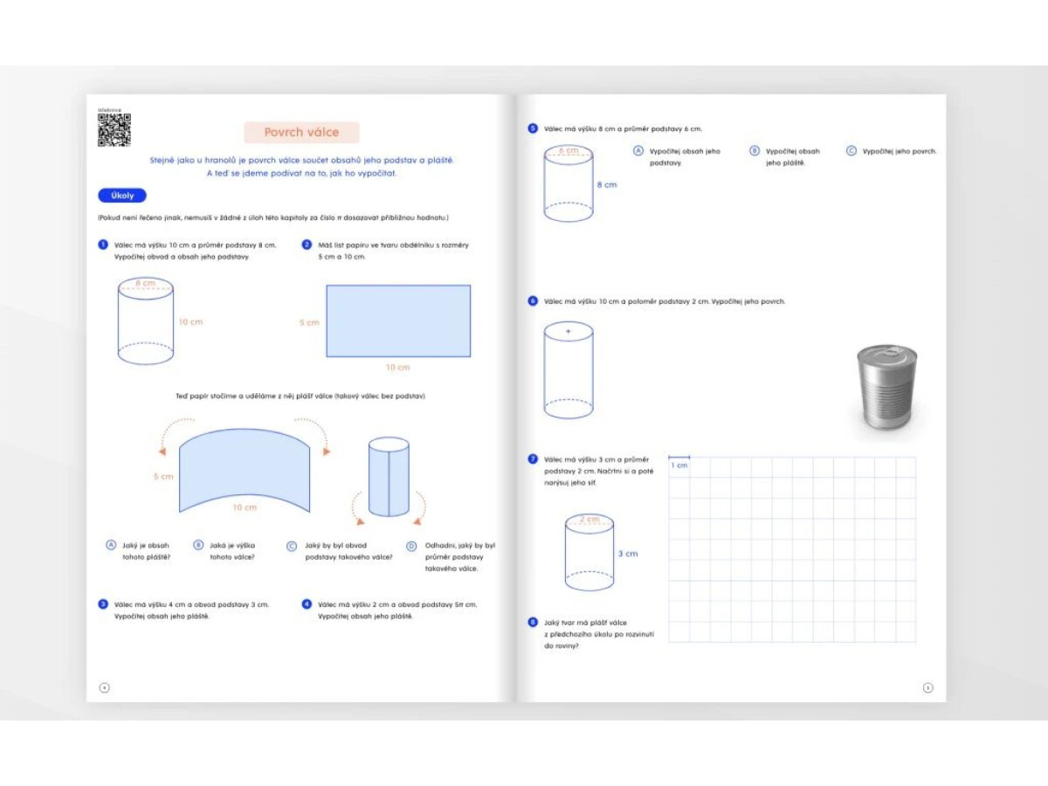Viewport: 1048px width, 786px height.
Task: Click the curved blue paper sheet figure
Action: tap(245, 470)
